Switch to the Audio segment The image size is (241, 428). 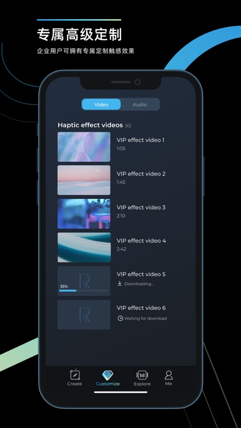(x=140, y=105)
